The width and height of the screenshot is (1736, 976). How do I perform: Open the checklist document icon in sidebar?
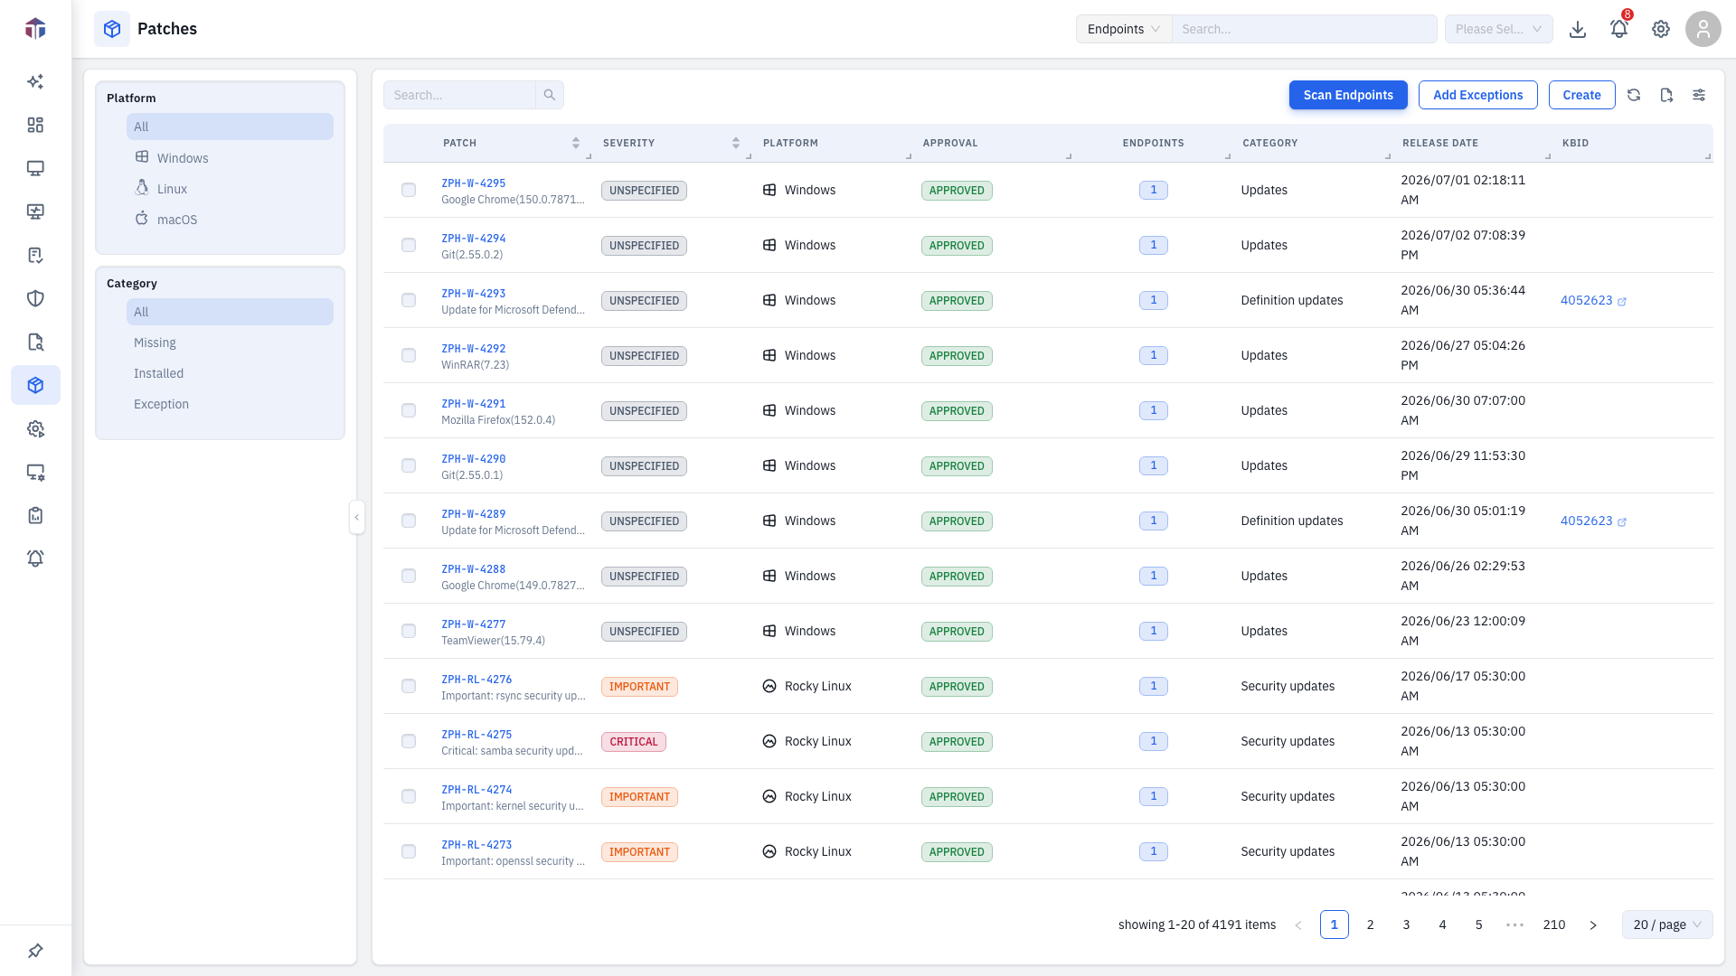pos(35,255)
